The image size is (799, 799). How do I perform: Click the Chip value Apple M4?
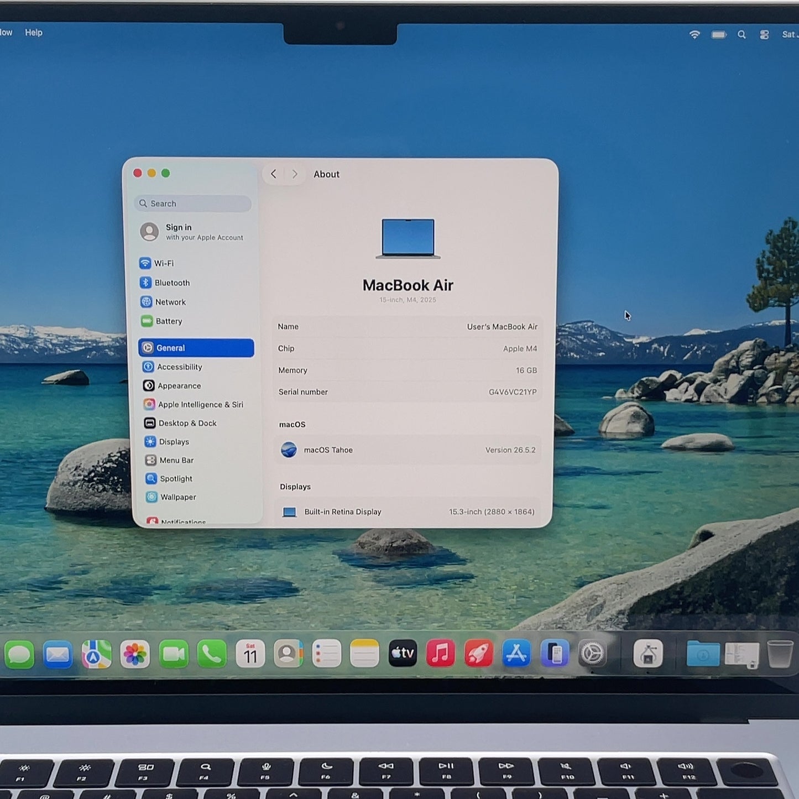click(x=520, y=348)
